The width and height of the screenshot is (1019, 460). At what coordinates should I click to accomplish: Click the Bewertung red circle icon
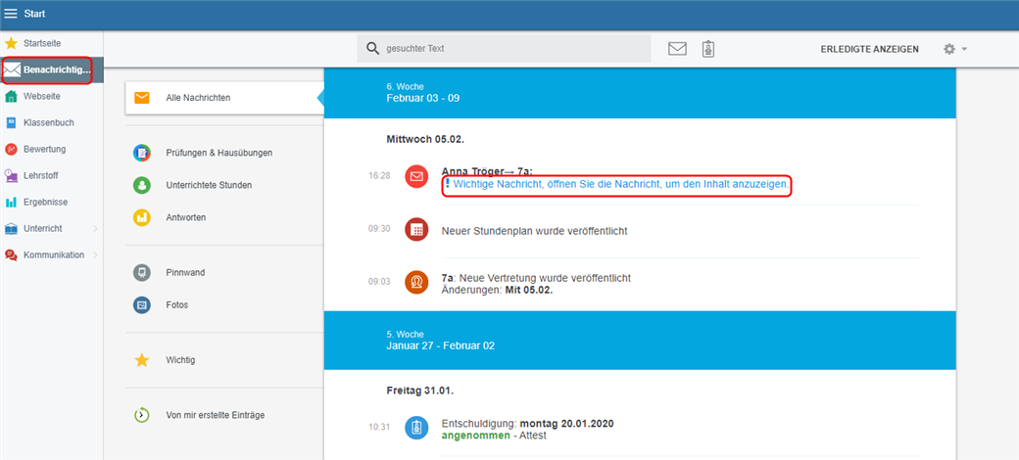pyautogui.click(x=11, y=149)
